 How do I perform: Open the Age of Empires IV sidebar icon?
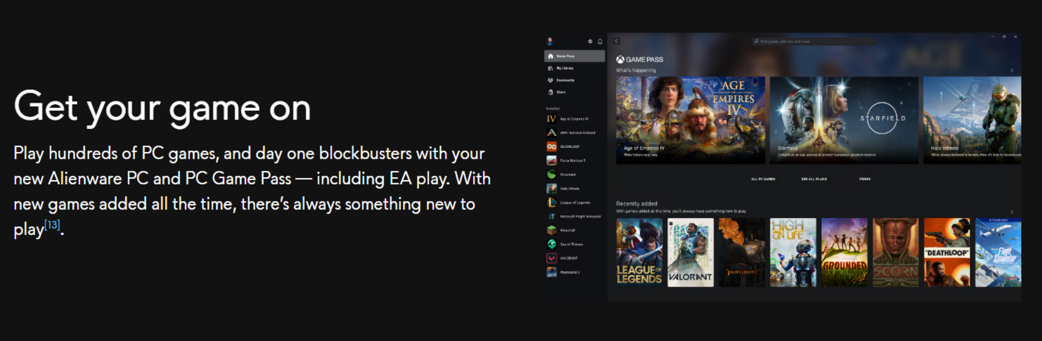(551, 119)
